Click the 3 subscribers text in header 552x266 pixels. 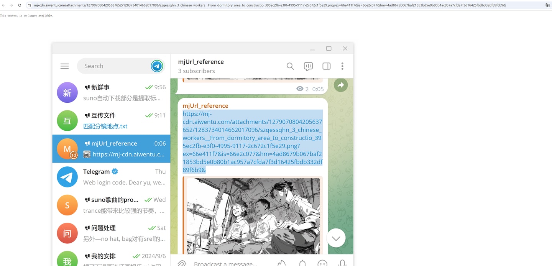(x=196, y=71)
